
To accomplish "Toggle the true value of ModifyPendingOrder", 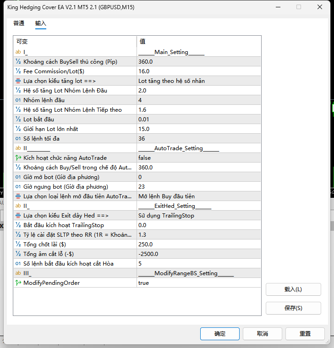I will click(199, 283).
